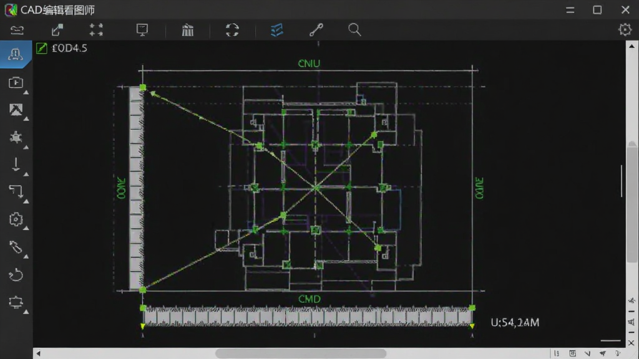Select the monitor sidebar tool at bottom
The height and width of the screenshot is (359, 639).
16,302
